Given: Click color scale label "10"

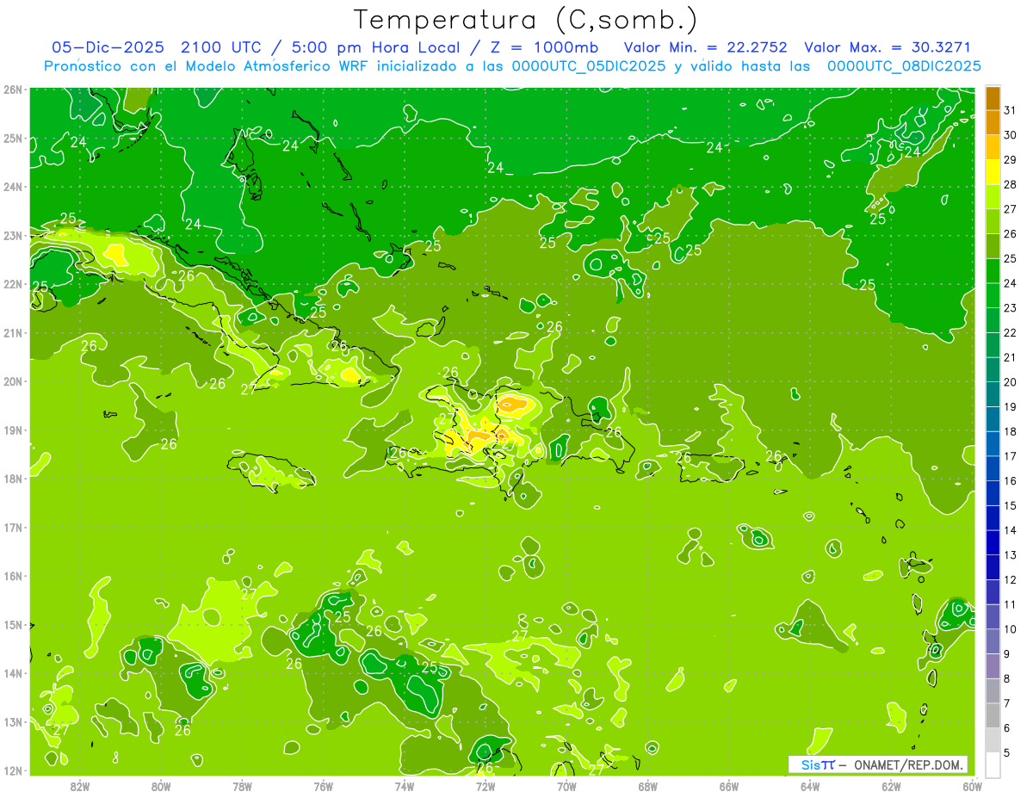Looking at the screenshot, I should tap(1010, 628).
